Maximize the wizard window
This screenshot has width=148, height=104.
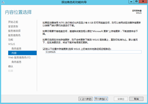pyautogui.click(x=136, y=2)
